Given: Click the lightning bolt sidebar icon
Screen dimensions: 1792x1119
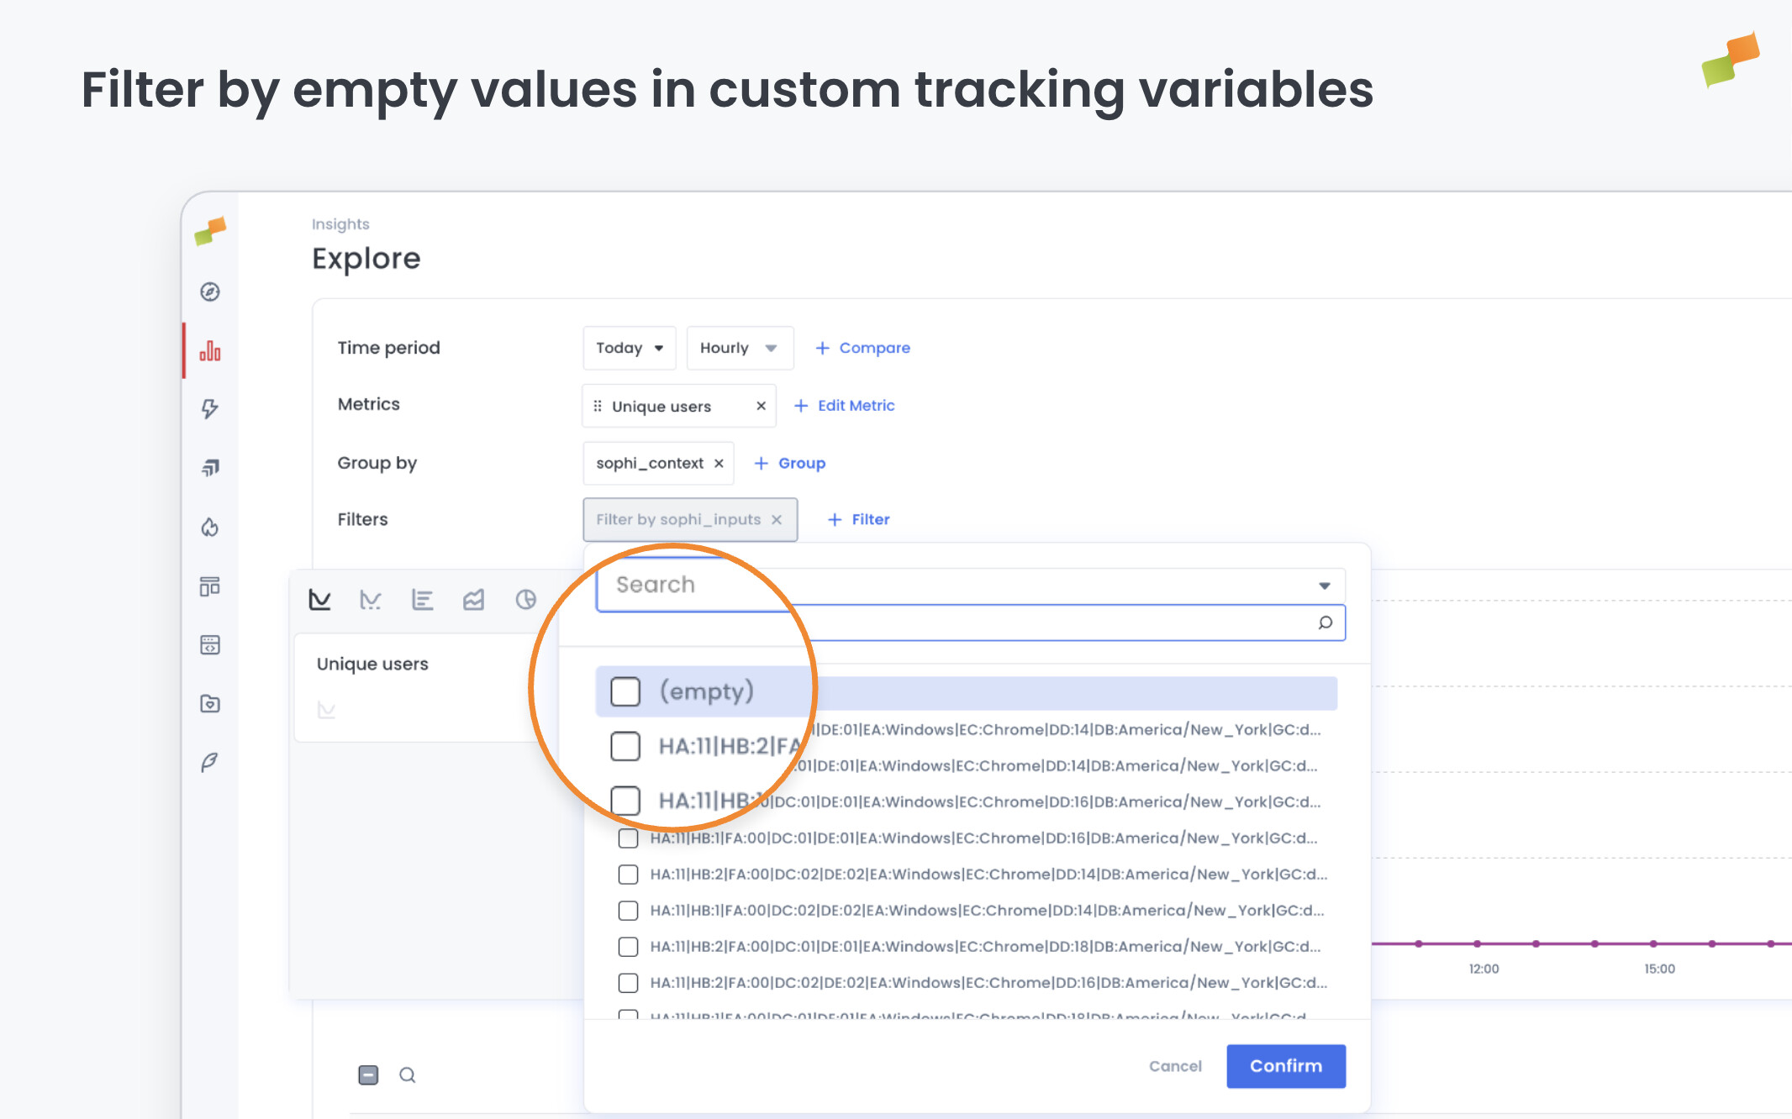Looking at the screenshot, I should (209, 408).
